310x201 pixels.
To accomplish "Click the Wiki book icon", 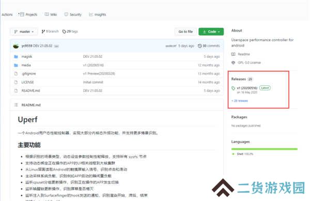I will 47,14.
